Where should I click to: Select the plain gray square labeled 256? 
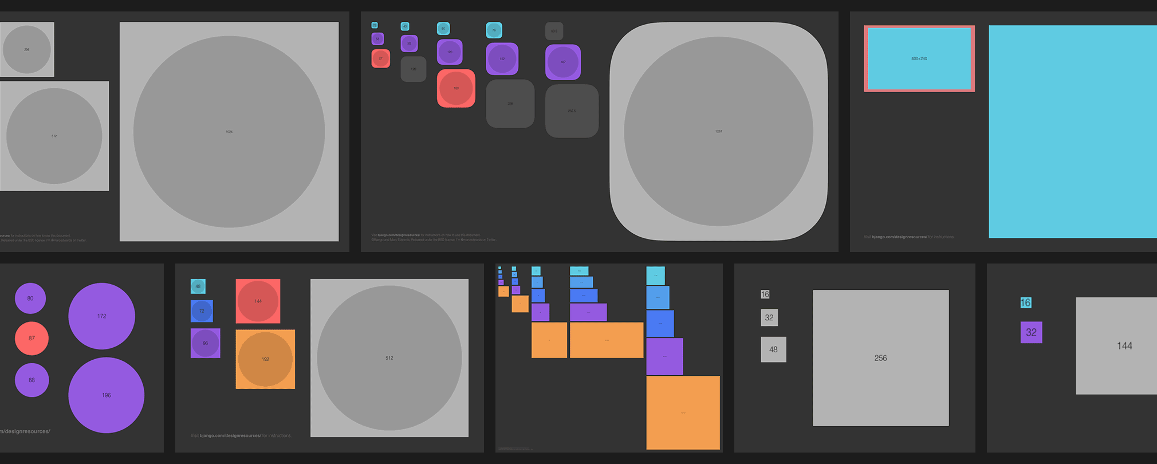tap(880, 358)
